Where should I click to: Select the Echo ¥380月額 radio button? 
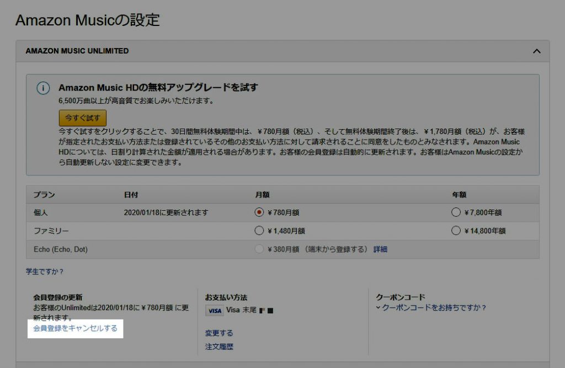259,249
